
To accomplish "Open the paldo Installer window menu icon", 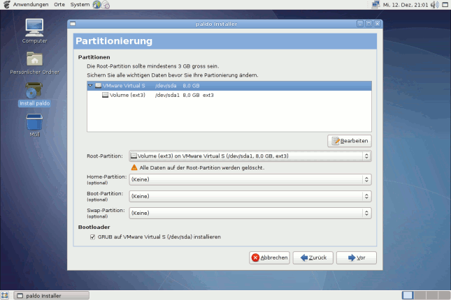I will tap(73, 24).
